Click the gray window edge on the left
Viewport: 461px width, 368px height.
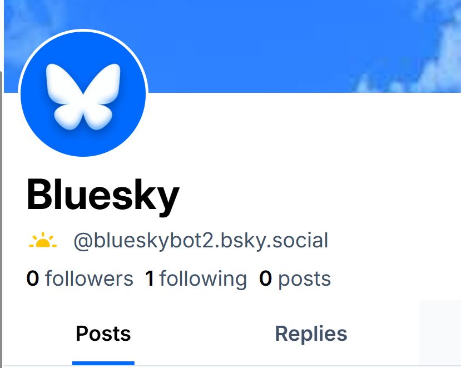(x=1, y=219)
